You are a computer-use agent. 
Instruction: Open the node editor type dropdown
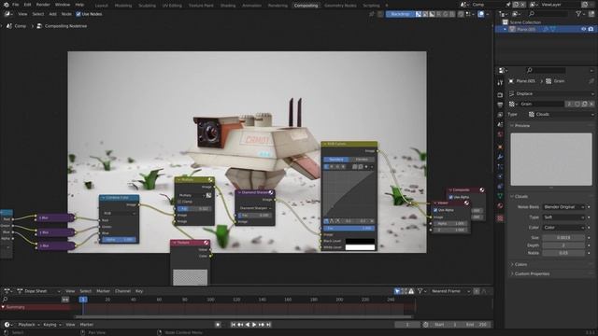[x=7, y=14]
